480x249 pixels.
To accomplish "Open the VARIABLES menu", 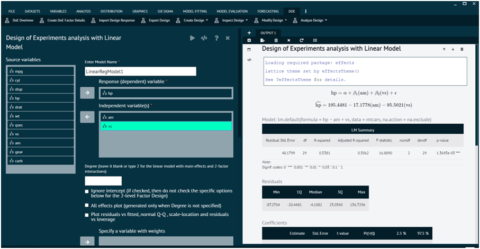I will pyautogui.click(x=58, y=11).
